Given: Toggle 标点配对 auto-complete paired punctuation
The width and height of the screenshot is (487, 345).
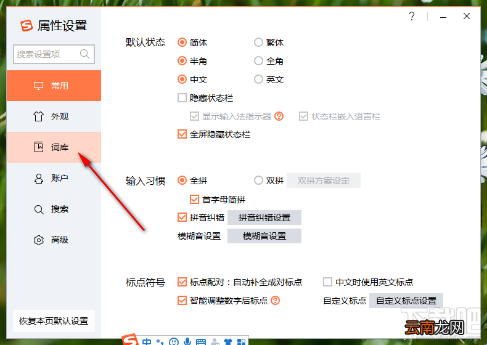Looking at the screenshot, I should [182, 282].
